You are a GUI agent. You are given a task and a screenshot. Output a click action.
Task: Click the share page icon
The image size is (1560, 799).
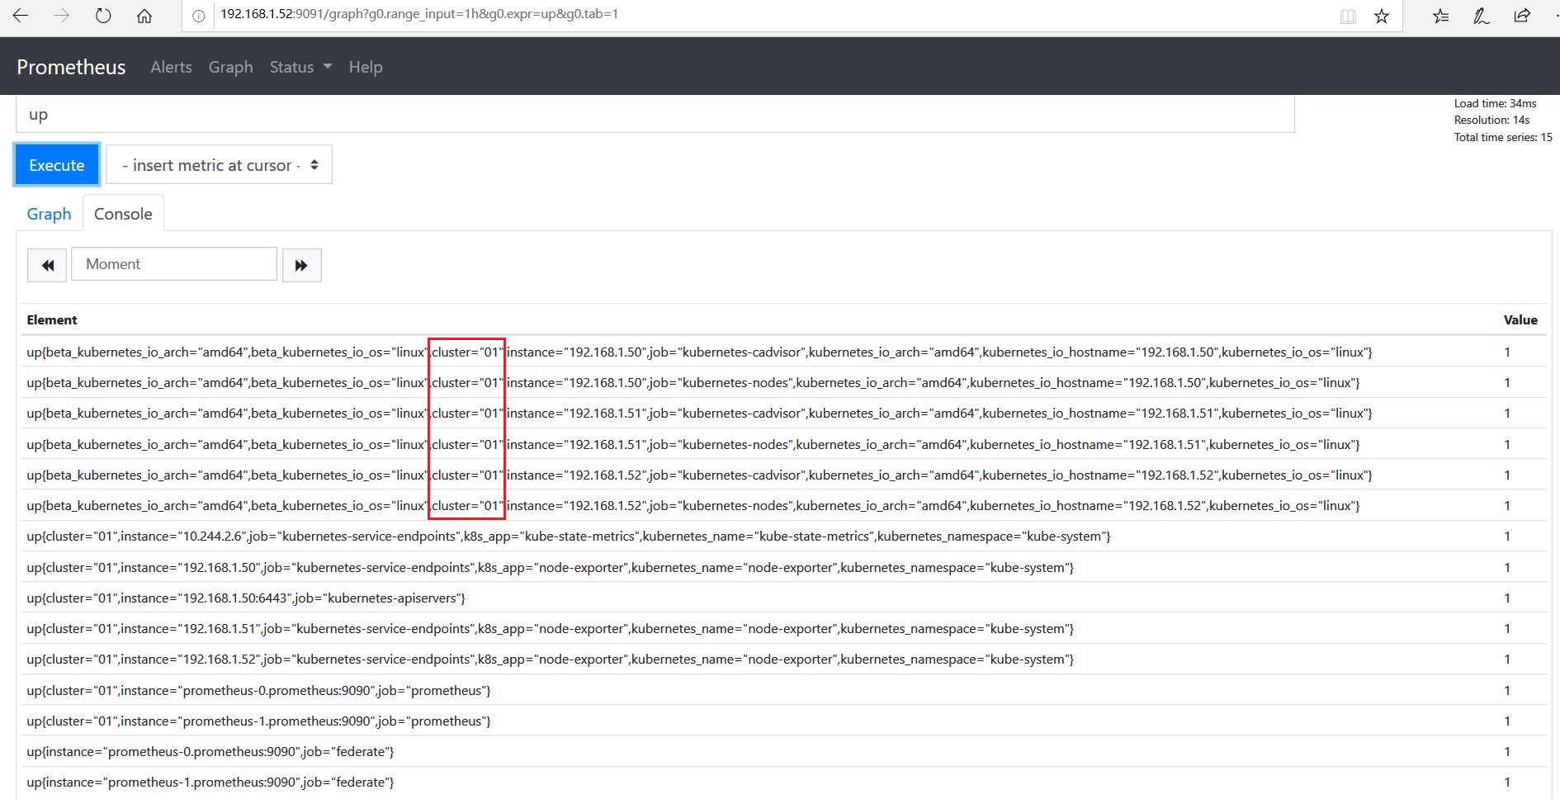[1522, 16]
